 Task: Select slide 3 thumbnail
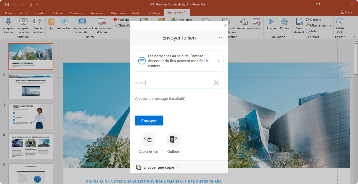[x=31, y=116]
